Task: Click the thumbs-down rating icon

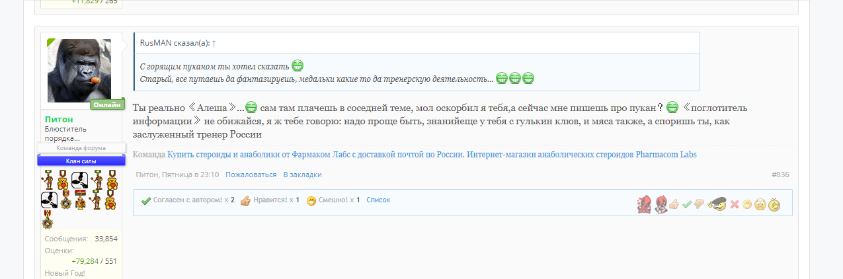Action: (699, 205)
